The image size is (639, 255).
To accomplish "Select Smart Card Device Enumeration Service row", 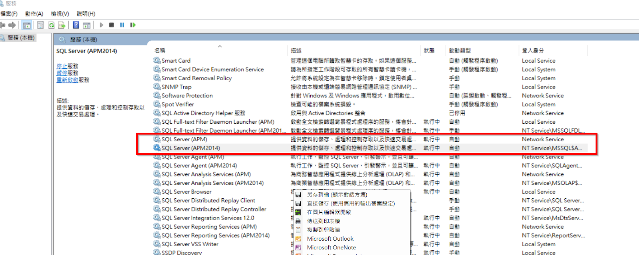I will tap(370, 69).
